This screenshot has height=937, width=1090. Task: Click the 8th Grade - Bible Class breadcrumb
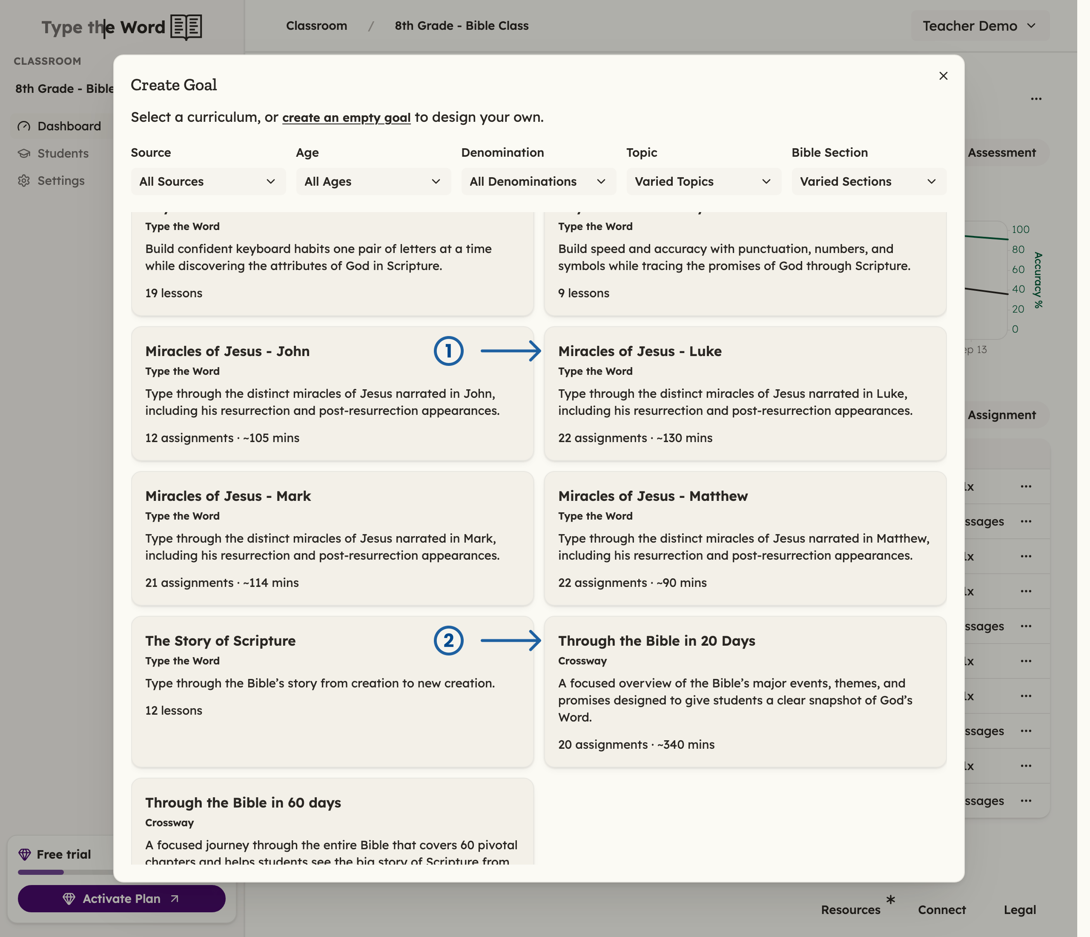462,26
